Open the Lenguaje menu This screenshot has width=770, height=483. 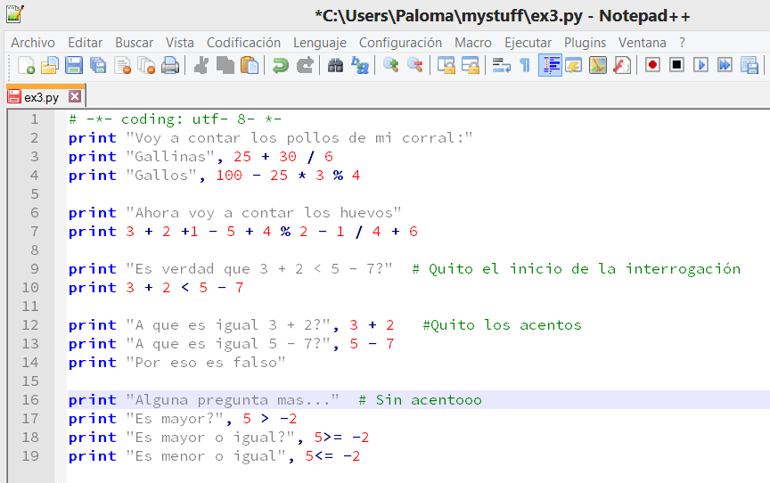coord(320,43)
